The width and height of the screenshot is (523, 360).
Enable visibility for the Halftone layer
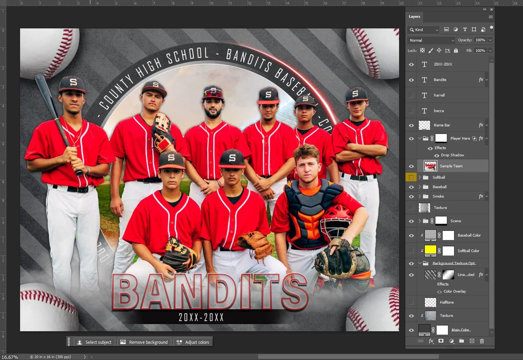point(411,302)
